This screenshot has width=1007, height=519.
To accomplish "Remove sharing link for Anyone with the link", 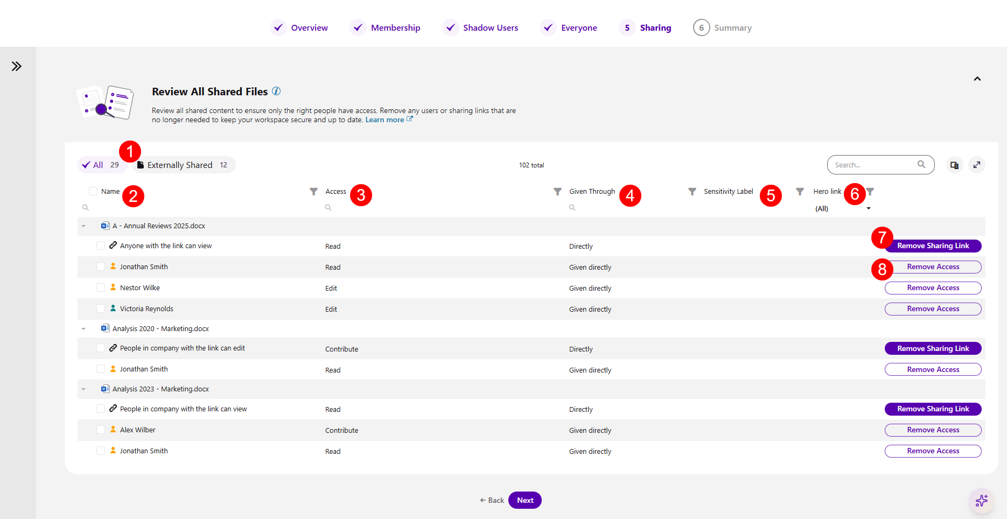I will click(933, 246).
